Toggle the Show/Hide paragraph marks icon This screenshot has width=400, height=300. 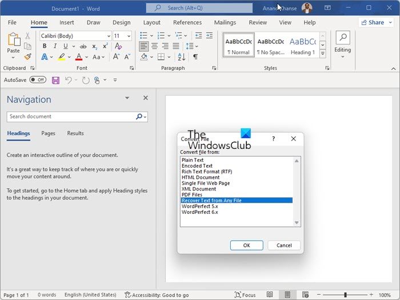pyautogui.click(x=195, y=57)
